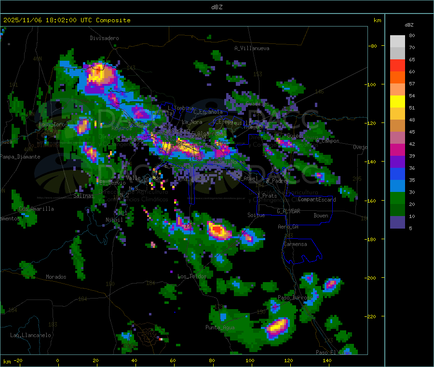Select the 30 dBZ green legend swatch
The height and width of the screenshot is (367, 434).
coord(397,198)
